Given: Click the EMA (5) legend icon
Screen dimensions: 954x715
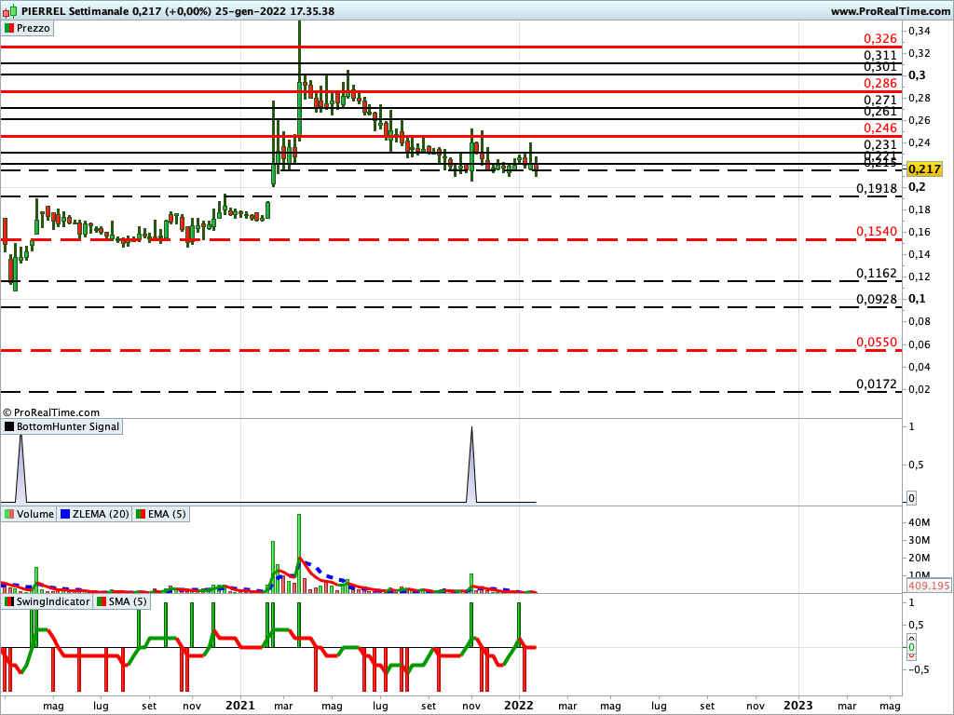Looking at the screenshot, I should coord(141,514).
